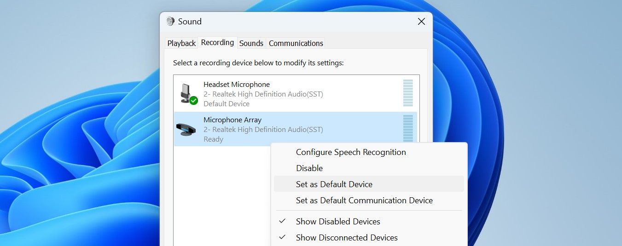
Task: Select the Microphone Array device name
Action: (x=233, y=120)
